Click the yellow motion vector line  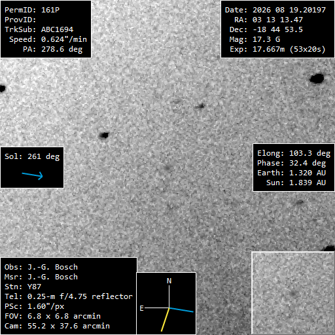point(165,319)
